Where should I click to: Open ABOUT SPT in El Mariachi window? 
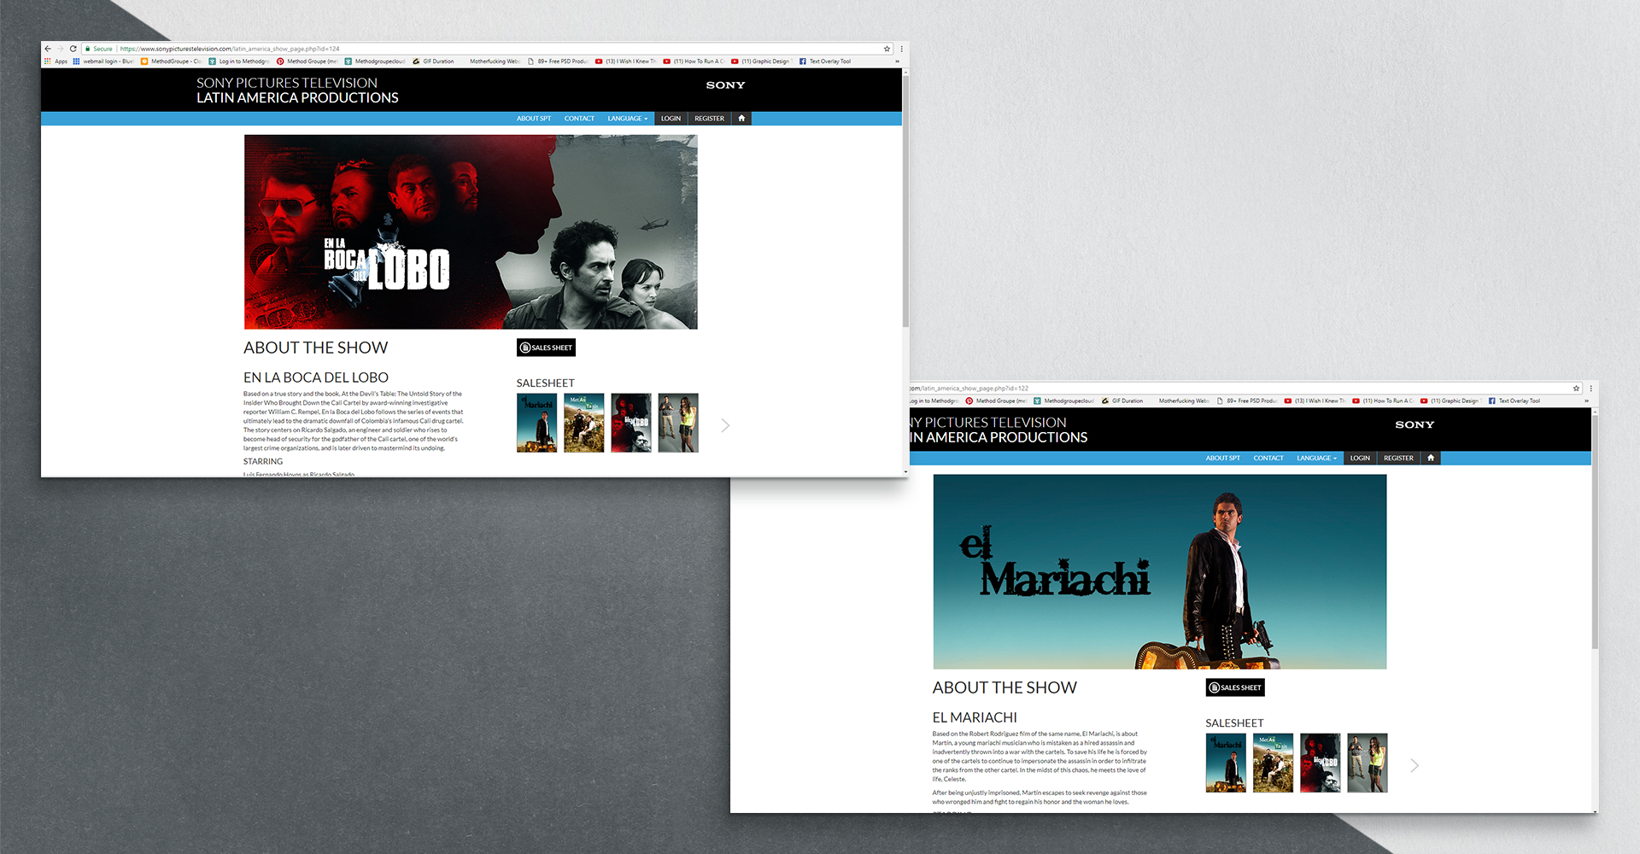click(x=1223, y=459)
